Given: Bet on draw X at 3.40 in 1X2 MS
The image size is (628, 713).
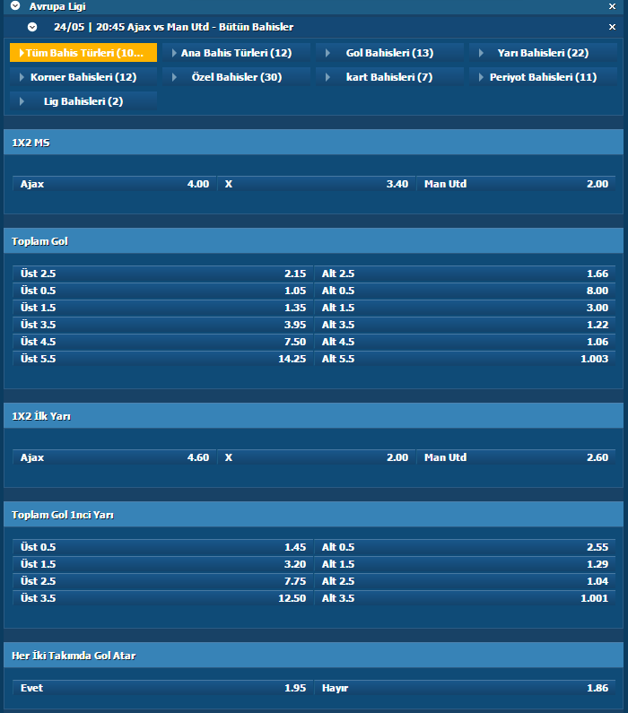Looking at the screenshot, I should click(316, 184).
